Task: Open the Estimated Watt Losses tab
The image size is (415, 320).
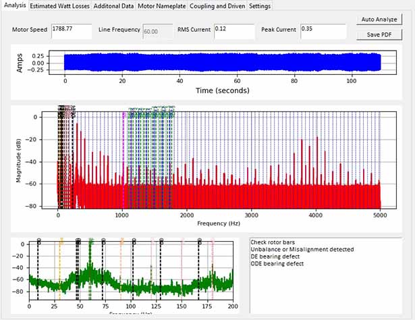Action: [x=59, y=6]
